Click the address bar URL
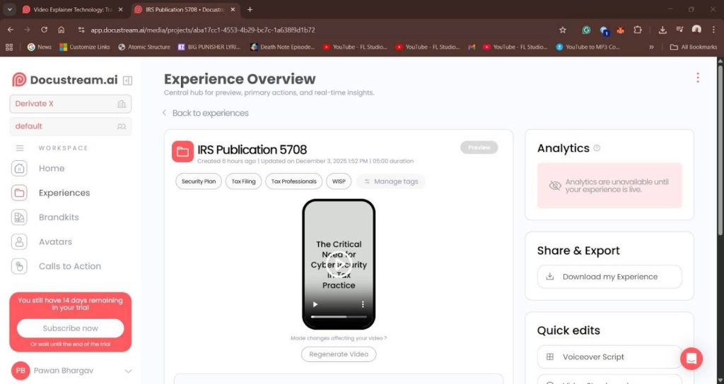The height and width of the screenshot is (384, 724). coord(203,30)
